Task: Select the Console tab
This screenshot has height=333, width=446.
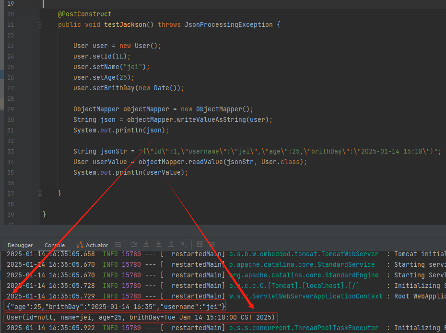Action: point(54,245)
